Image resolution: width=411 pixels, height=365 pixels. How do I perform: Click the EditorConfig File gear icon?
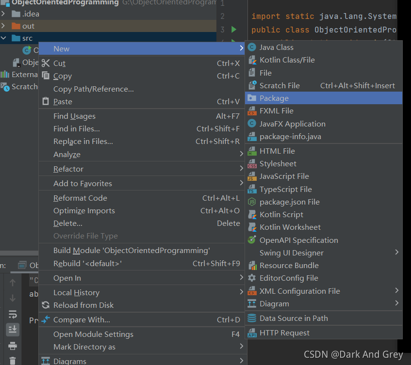pyautogui.click(x=252, y=278)
